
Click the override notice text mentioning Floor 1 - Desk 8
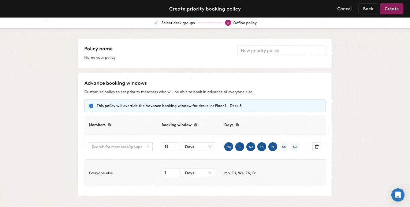(169, 106)
